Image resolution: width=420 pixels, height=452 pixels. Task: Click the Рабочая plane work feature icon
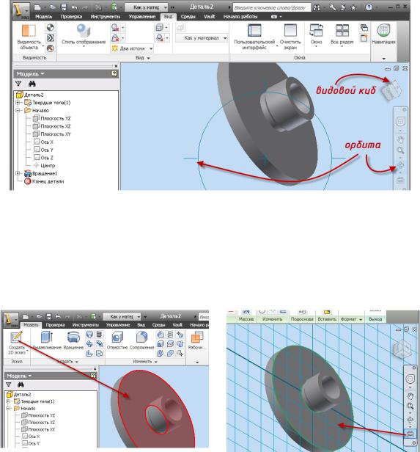tap(196, 340)
